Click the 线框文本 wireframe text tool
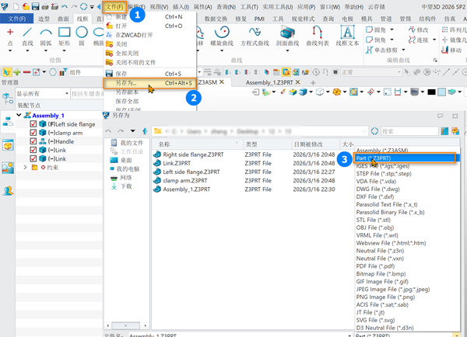 point(347,36)
